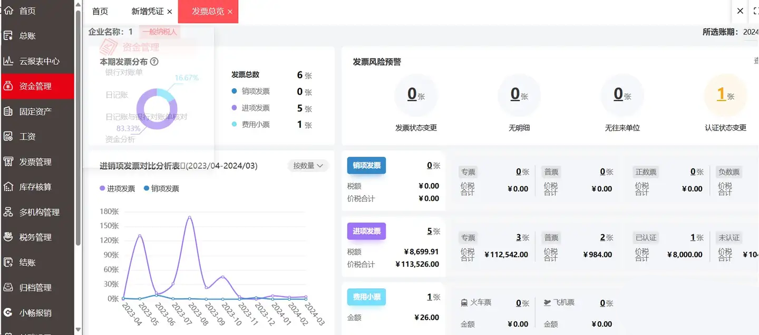Click the purple 进项发票 button
Viewport: 759px width, 335px height.
366,231
